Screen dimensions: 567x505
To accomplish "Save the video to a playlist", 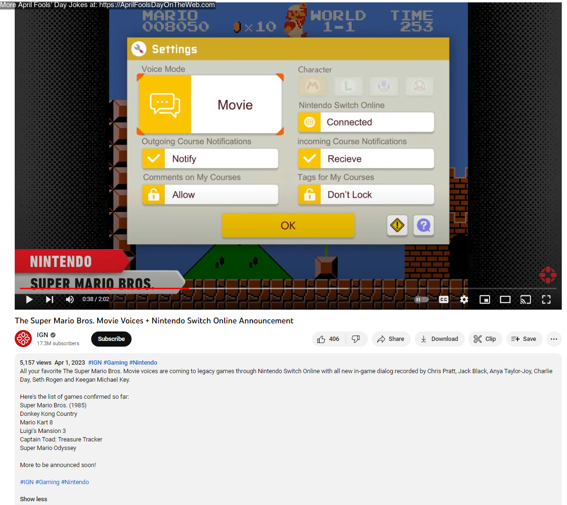I will [x=524, y=339].
